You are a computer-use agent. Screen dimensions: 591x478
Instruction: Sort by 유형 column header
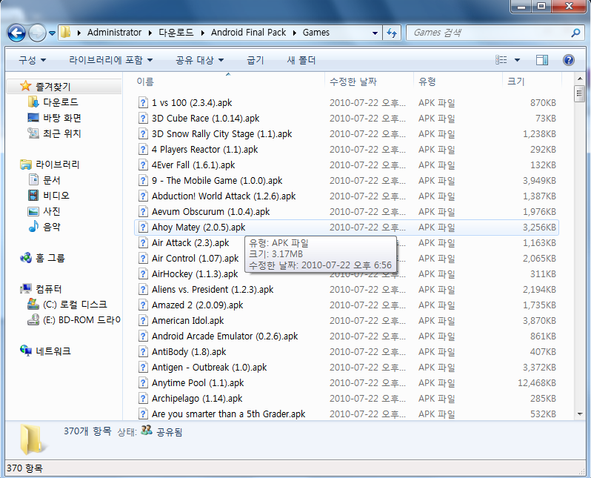pos(458,82)
